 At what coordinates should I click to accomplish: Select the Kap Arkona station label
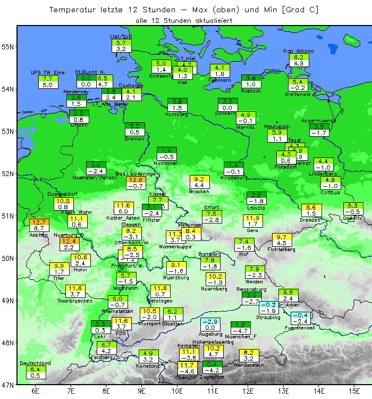pyautogui.click(x=299, y=51)
